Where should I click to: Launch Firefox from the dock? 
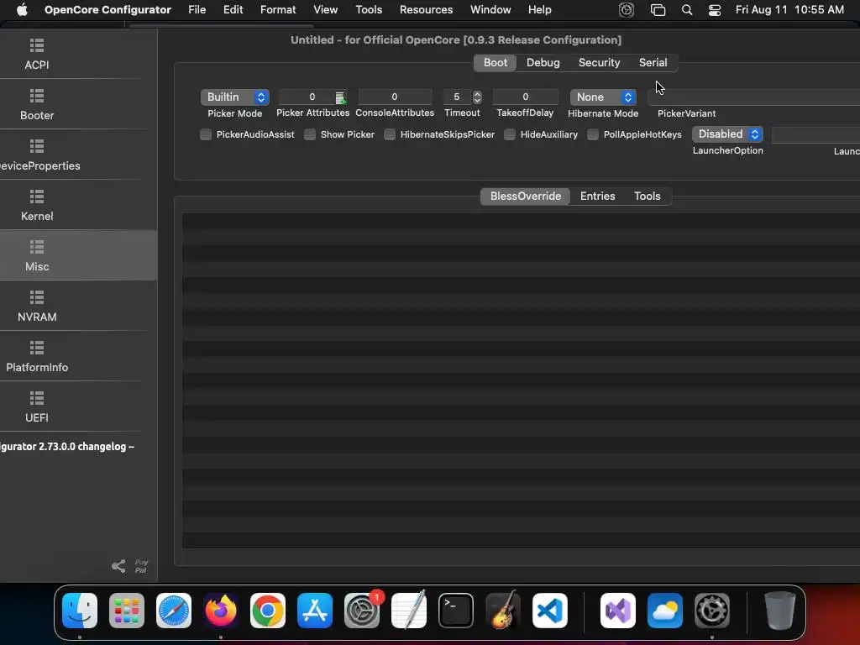coord(221,611)
